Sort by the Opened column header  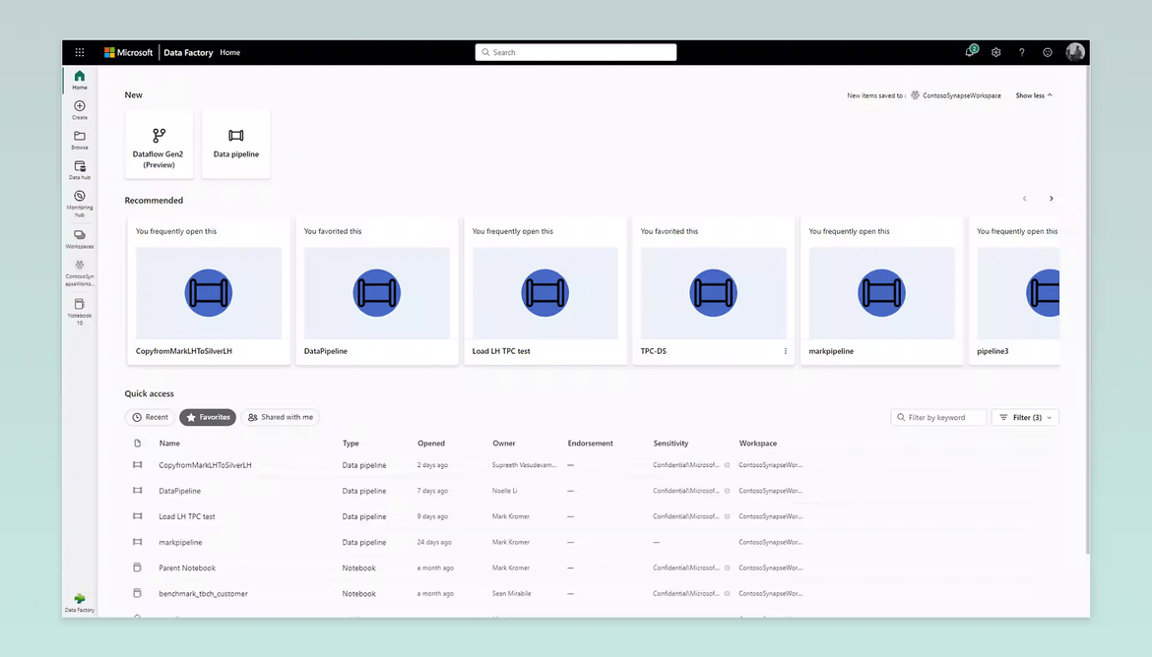(x=431, y=444)
